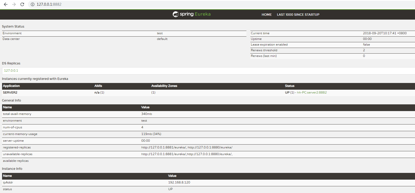Select the Current time value 2018-09-20T10:17:41
The height and width of the screenshot is (193, 415).
pyautogui.click(x=385, y=33)
